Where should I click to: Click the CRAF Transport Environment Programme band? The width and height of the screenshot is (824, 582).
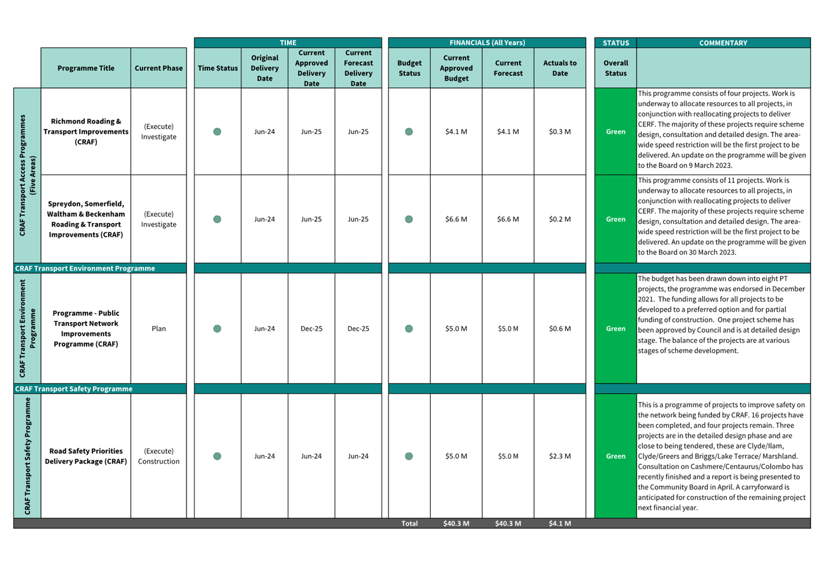tap(100, 268)
